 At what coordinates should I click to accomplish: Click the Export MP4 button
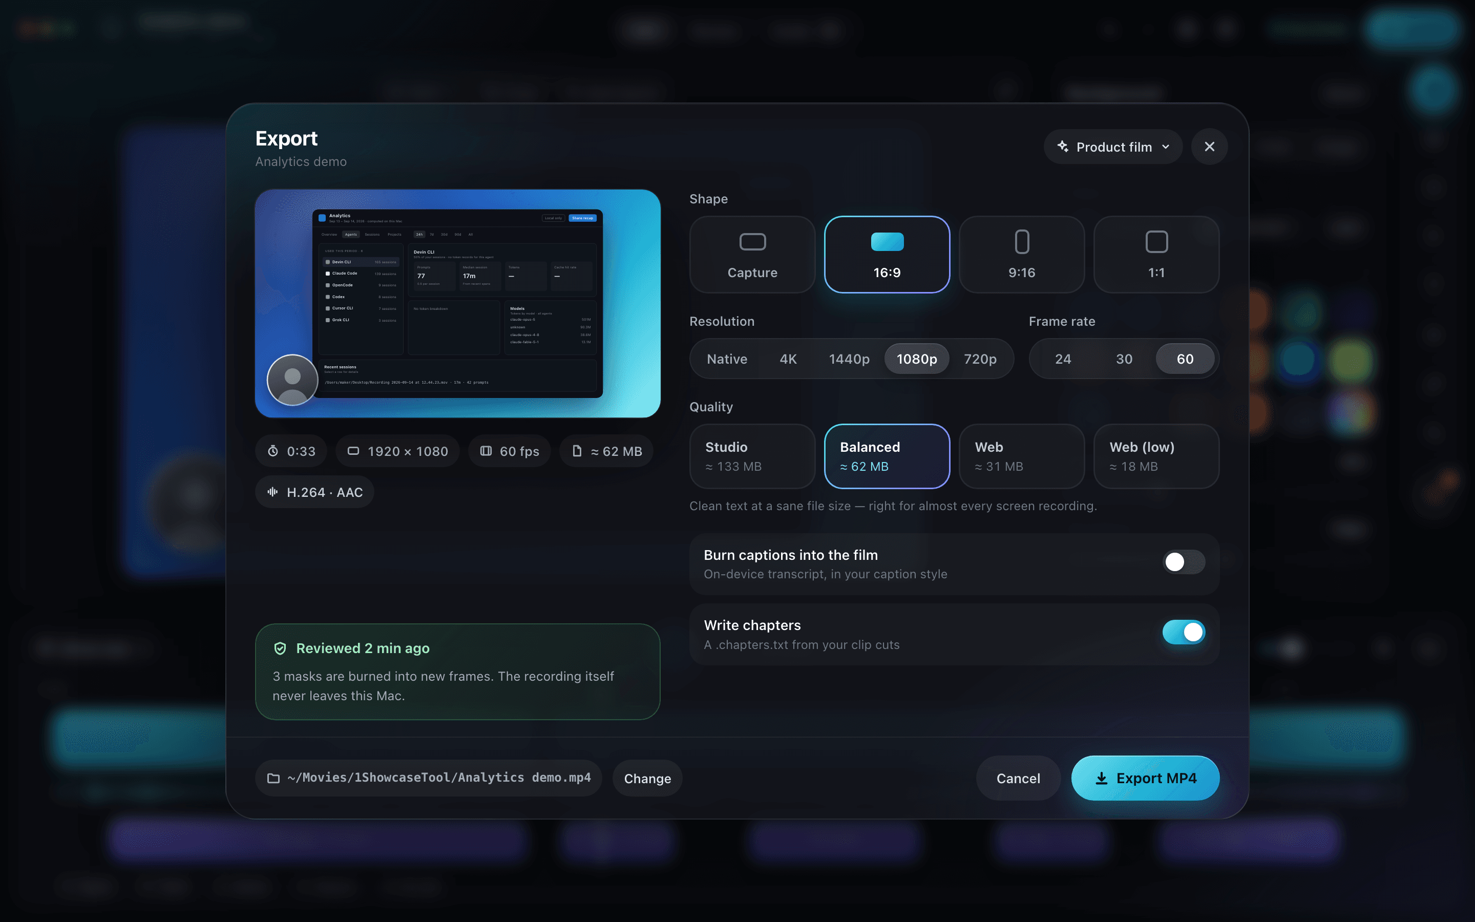tap(1145, 778)
